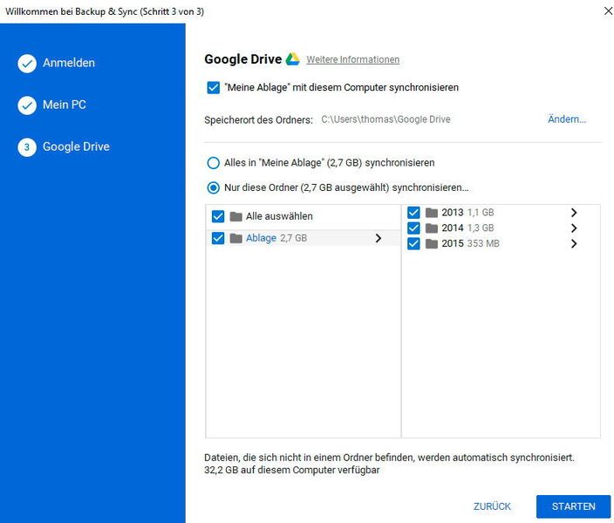This screenshot has height=523, width=614.
Task: Expand the 2013 folder chevron
Action: [x=574, y=213]
